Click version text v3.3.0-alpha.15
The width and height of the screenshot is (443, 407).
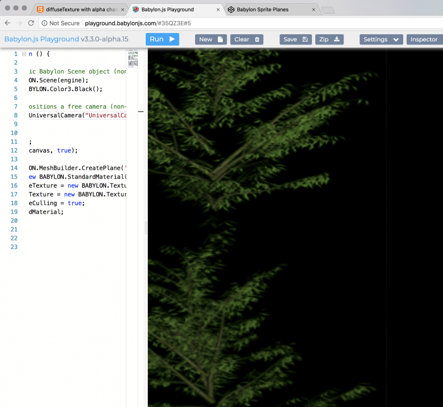[x=104, y=39]
